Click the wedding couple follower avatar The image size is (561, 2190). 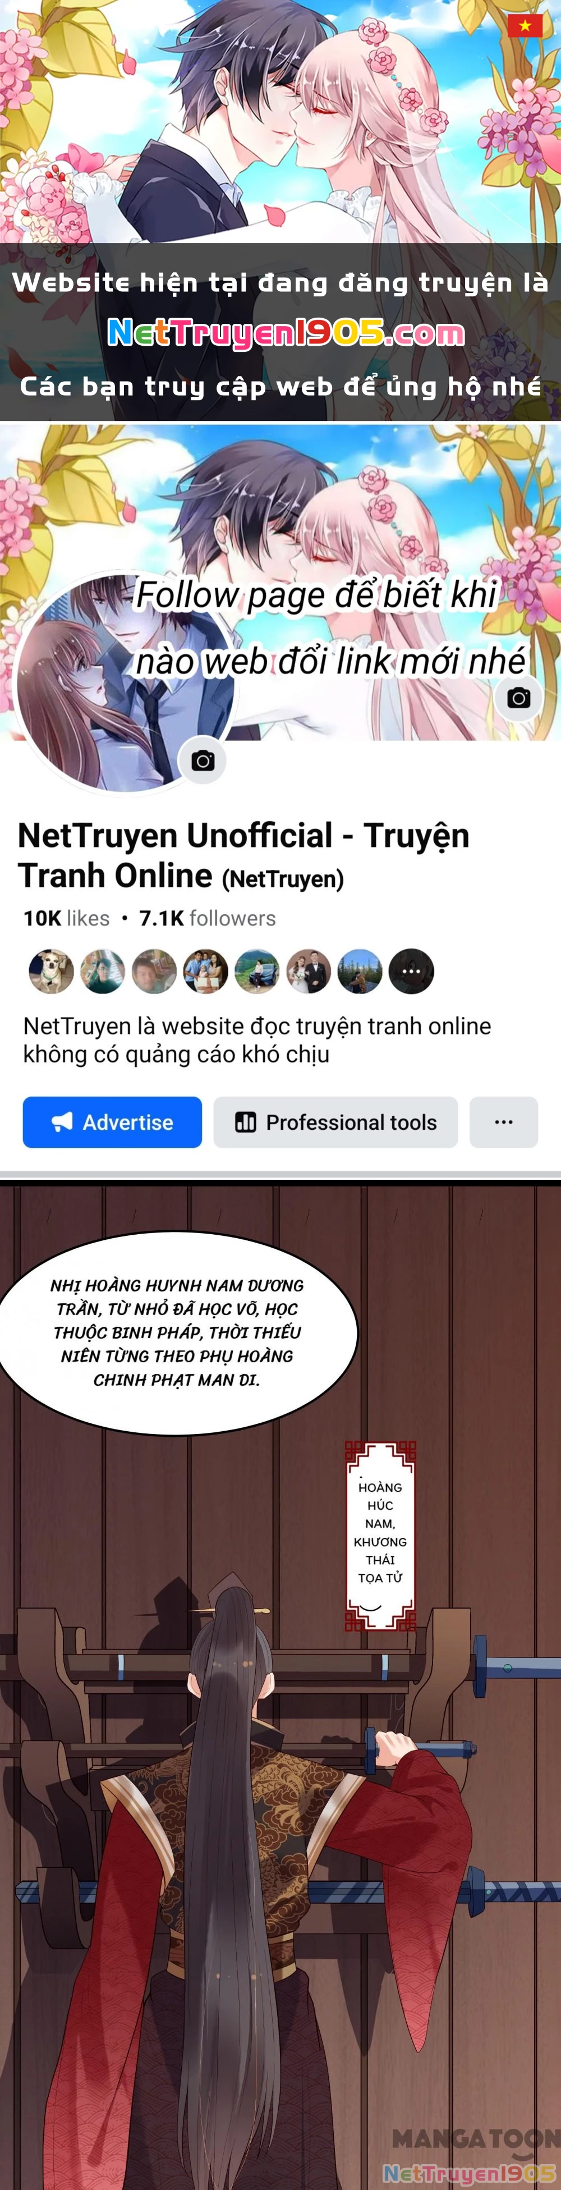309,971
